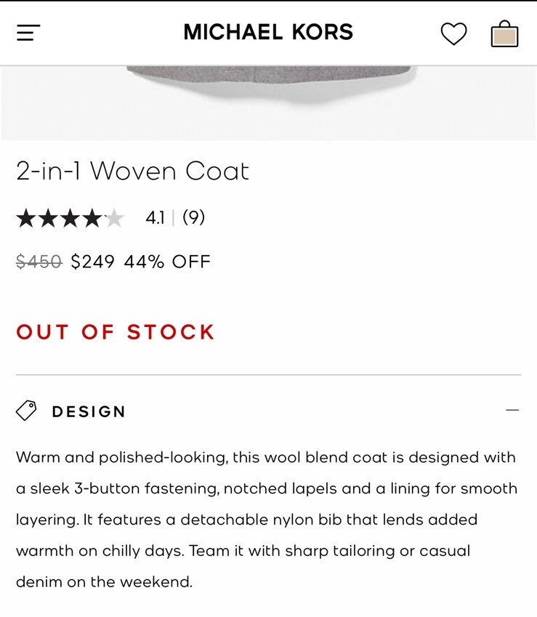Click the product description paragraph
This screenshot has width=537, height=617.
[267, 520]
